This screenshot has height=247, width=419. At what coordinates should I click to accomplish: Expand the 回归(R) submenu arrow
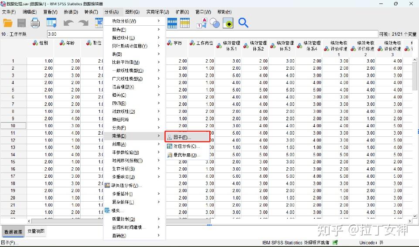pos(159,103)
